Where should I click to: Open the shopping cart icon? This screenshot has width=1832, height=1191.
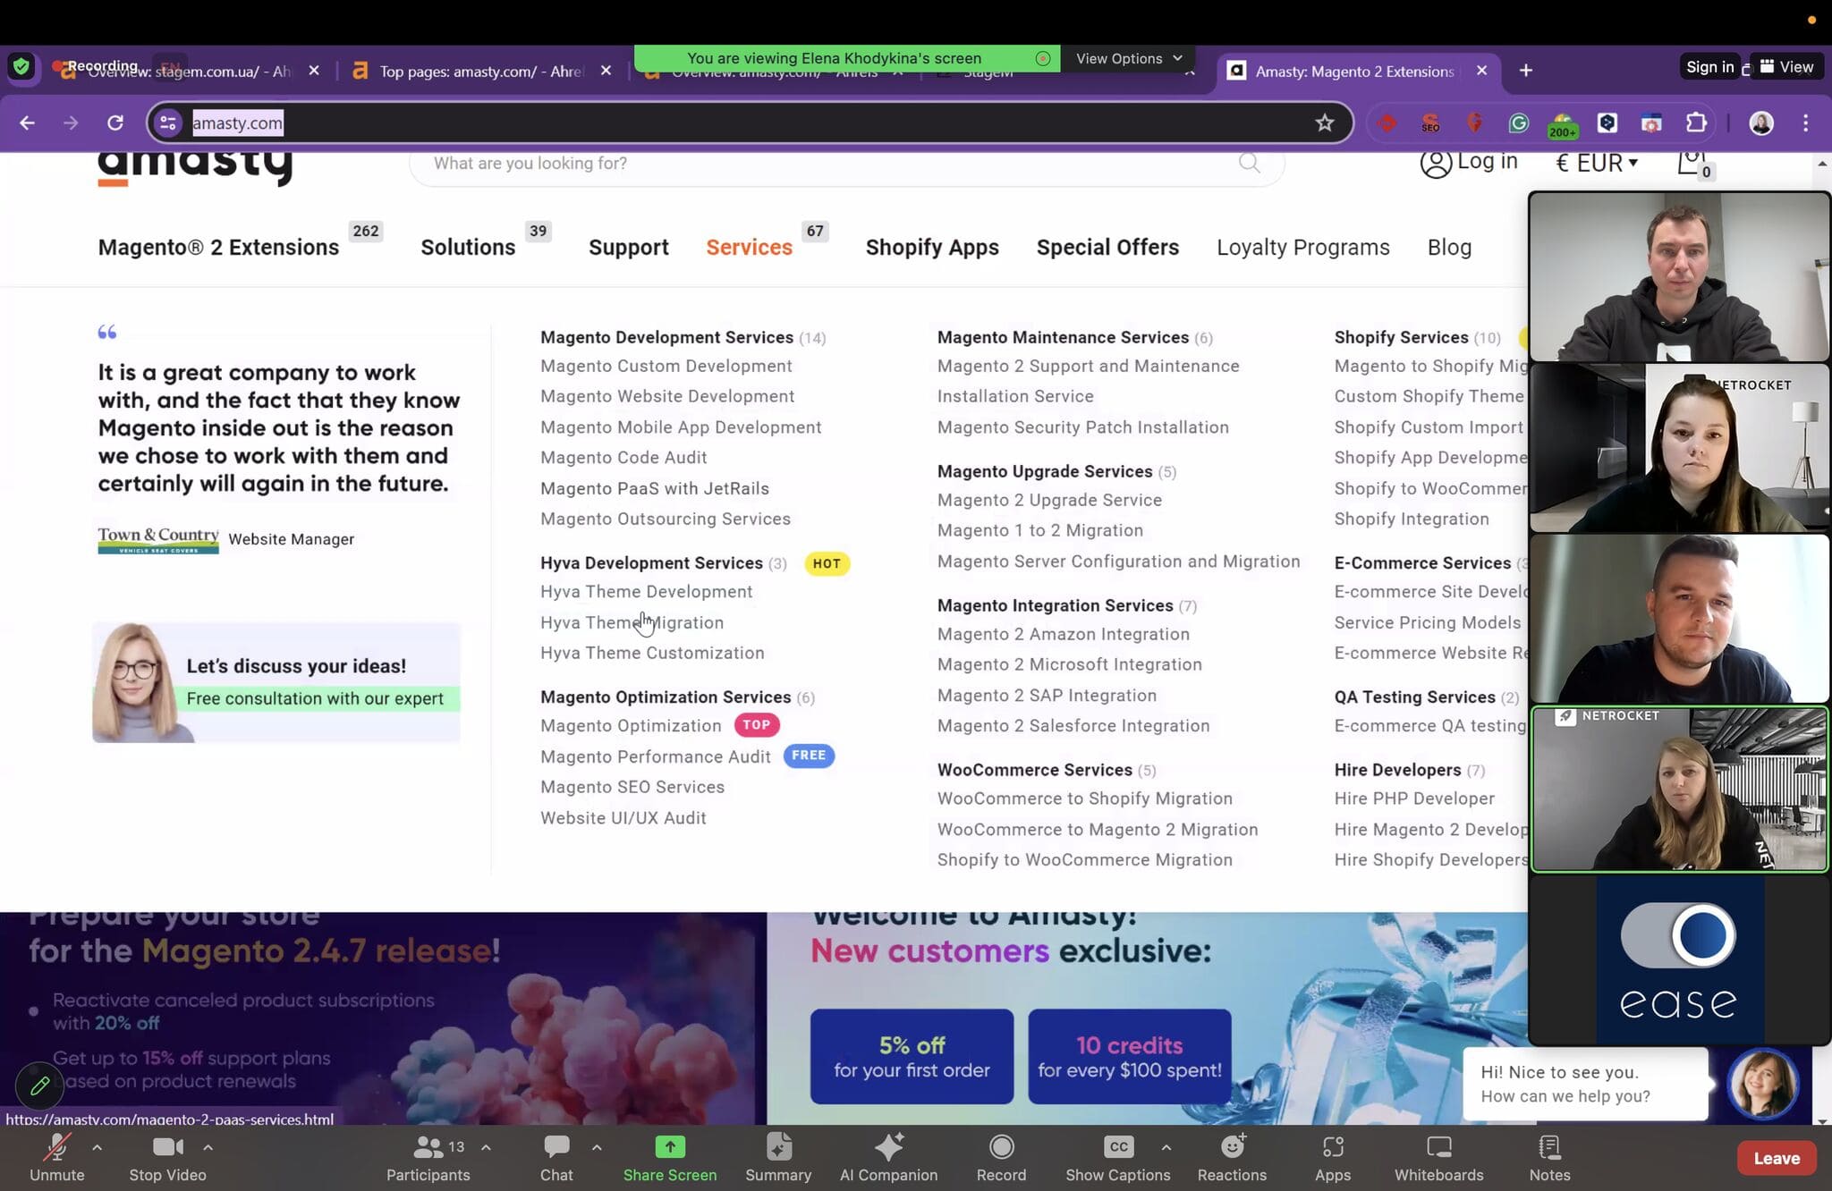[1692, 163]
